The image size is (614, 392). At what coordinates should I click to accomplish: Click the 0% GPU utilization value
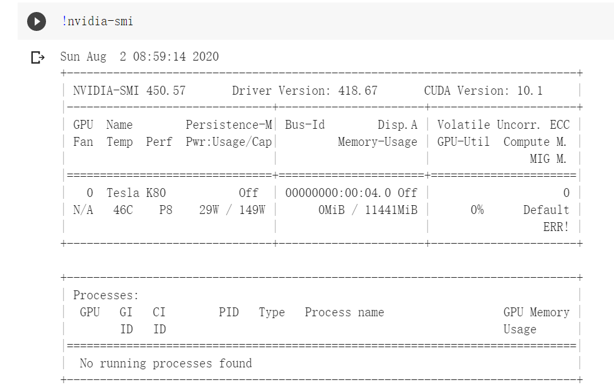pos(477,210)
